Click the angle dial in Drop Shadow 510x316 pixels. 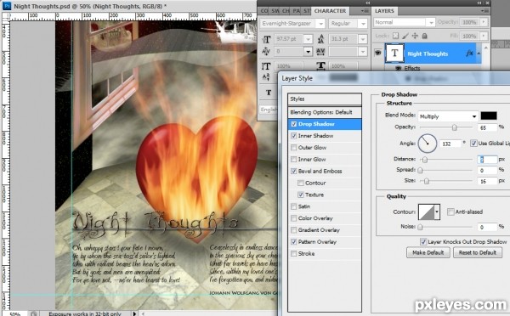pyautogui.click(x=427, y=144)
